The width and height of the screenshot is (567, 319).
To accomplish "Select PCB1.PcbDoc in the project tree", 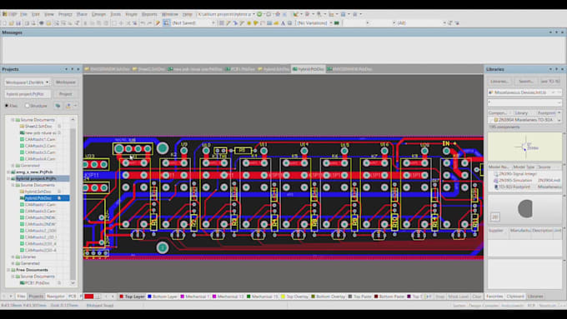I will (38, 283).
